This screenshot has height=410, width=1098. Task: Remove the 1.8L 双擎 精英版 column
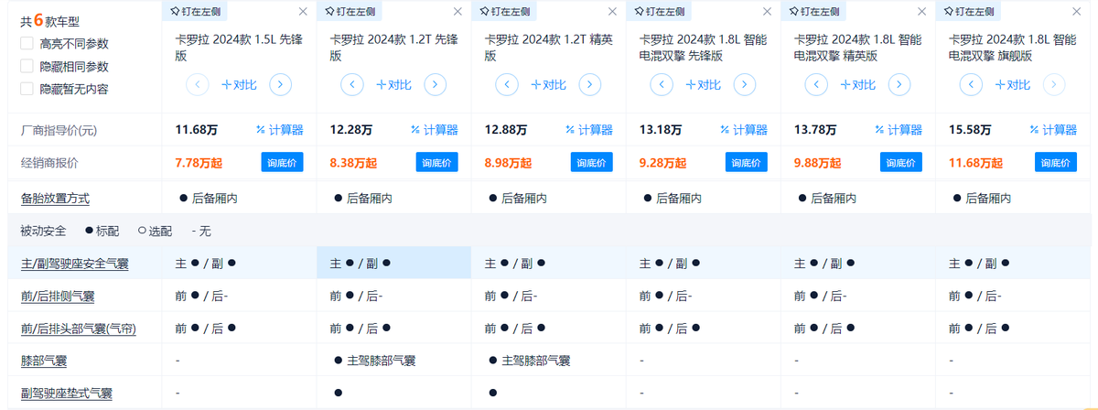(921, 12)
